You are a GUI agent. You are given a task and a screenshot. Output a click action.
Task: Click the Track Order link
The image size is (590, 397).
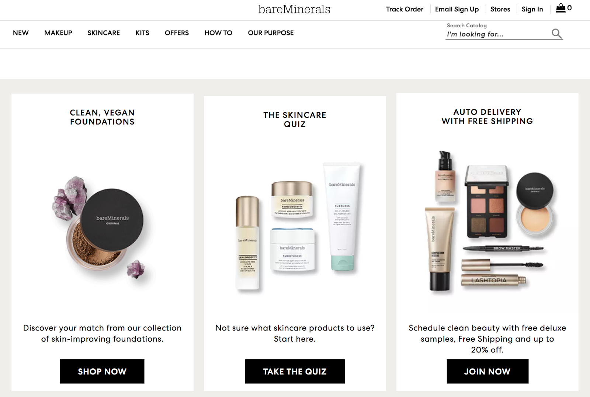pyautogui.click(x=405, y=9)
